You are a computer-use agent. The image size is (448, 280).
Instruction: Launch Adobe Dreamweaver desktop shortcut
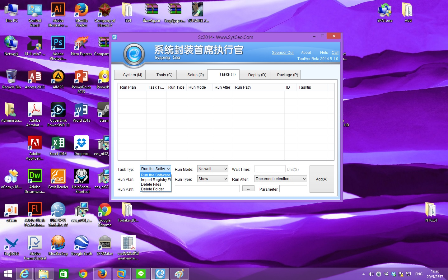(35, 181)
